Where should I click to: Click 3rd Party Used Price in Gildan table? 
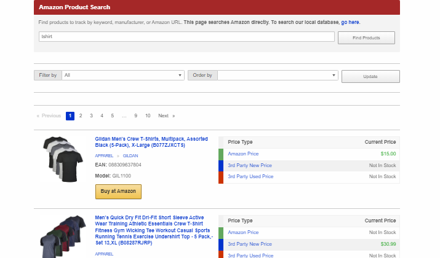250,176
